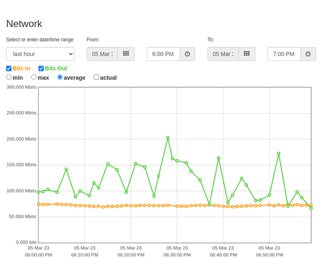Select the average radio button

[60, 77]
